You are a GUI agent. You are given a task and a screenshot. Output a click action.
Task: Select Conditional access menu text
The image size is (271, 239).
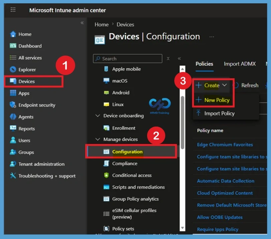click(x=132, y=175)
